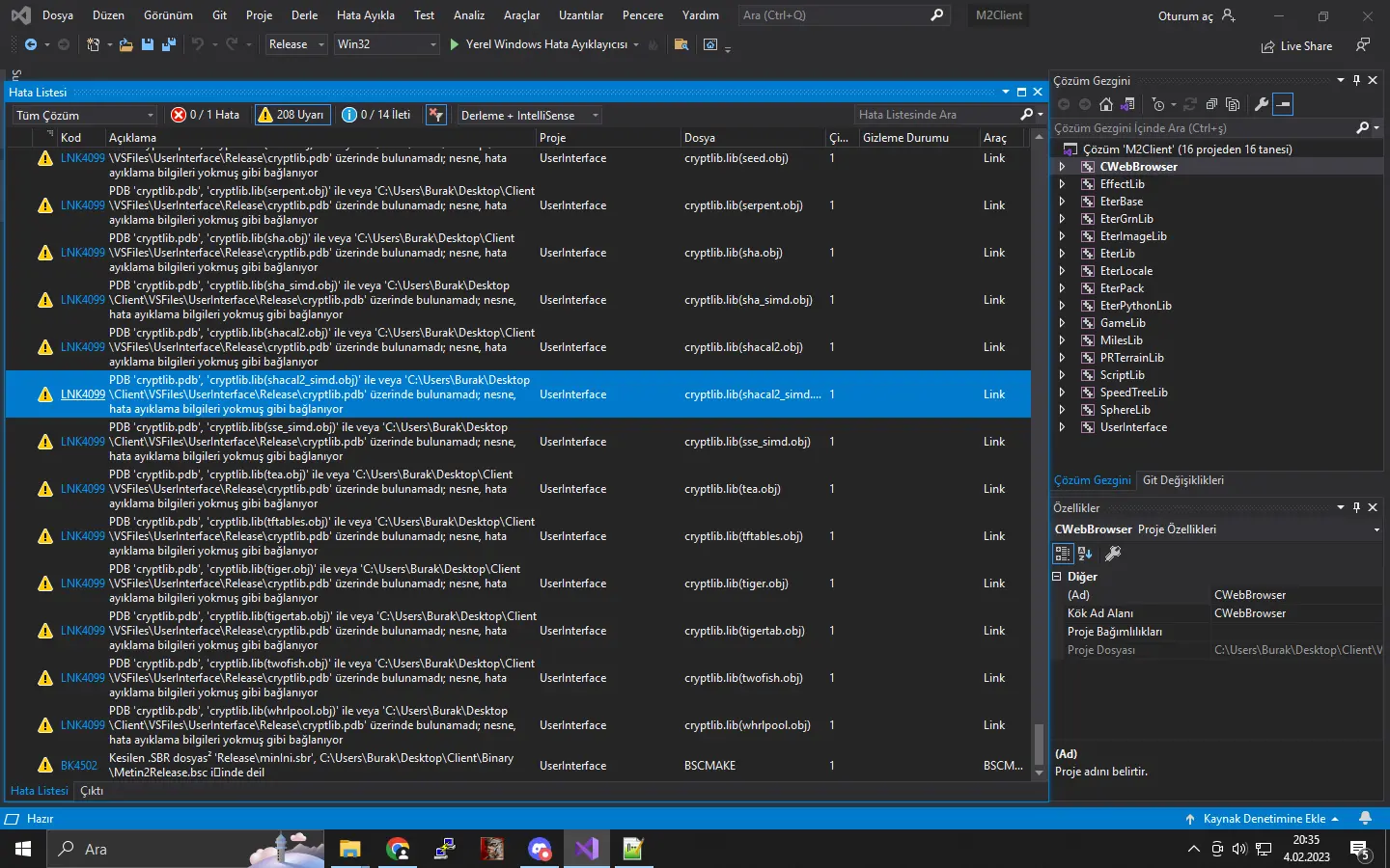Toggle the 208 Uyarı warnings filter

[292, 115]
